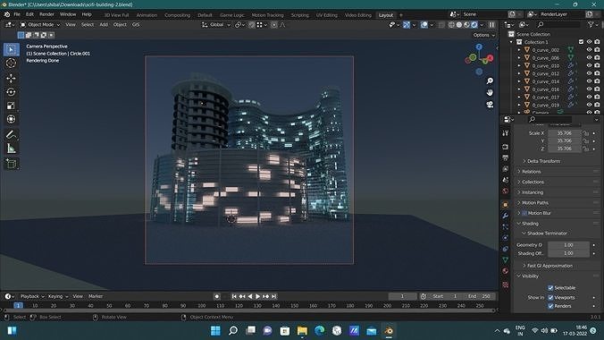The width and height of the screenshot is (604, 340).
Task: Open Tool properties tab icon
Action: [x=506, y=133]
